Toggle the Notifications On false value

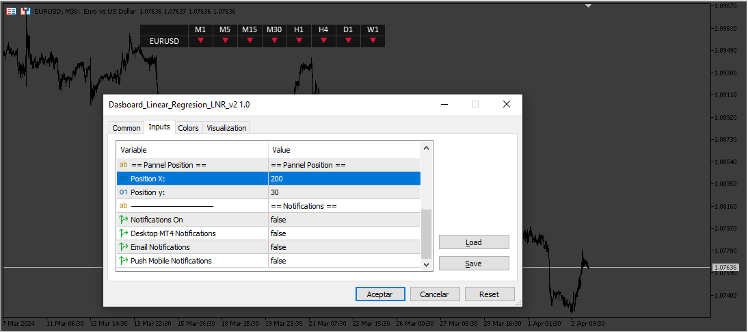344,220
